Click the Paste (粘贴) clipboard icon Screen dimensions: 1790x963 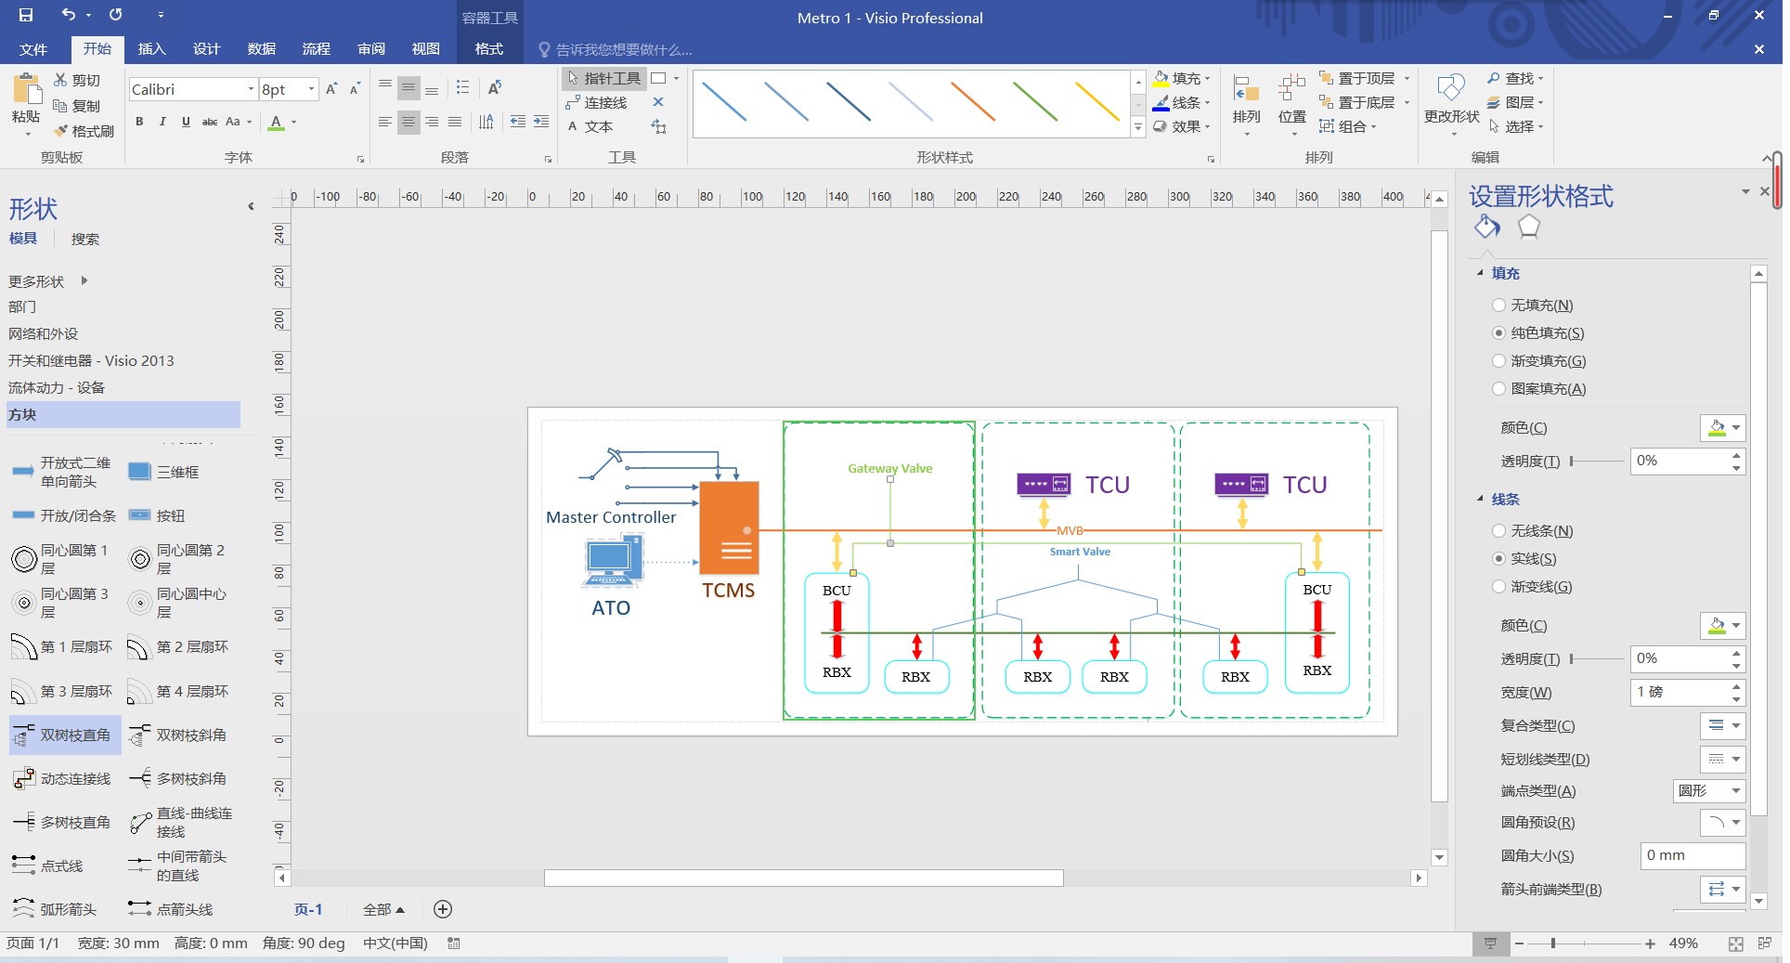[x=26, y=90]
